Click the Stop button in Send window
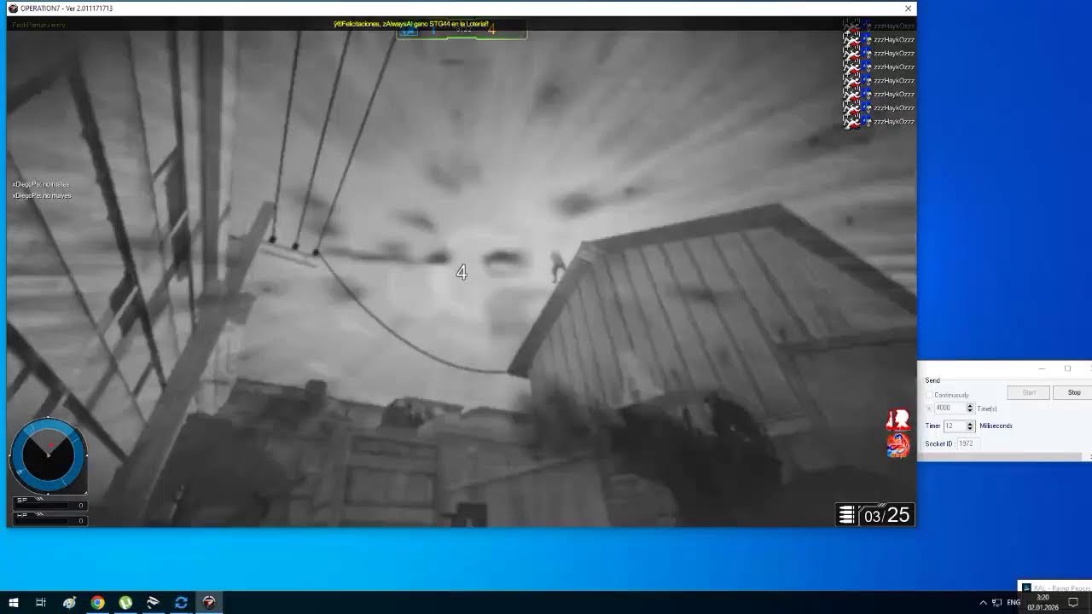Viewport: 1092px width, 614px height. click(1073, 392)
